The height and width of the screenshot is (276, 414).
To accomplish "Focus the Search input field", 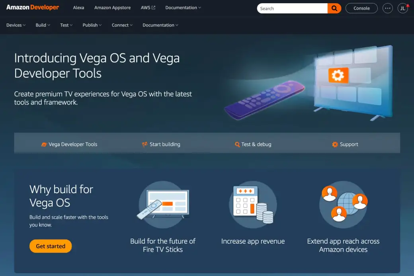I will tap(292, 8).
